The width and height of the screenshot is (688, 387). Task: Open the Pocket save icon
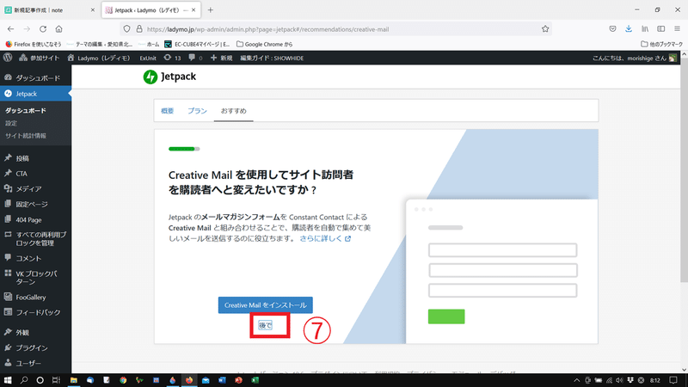(612, 29)
